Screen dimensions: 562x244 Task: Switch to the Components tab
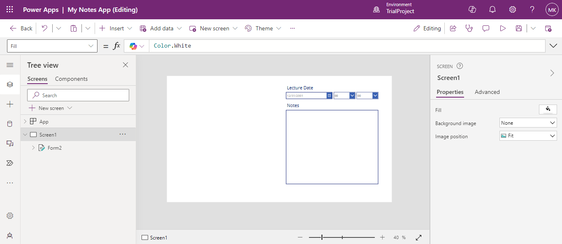coord(71,79)
